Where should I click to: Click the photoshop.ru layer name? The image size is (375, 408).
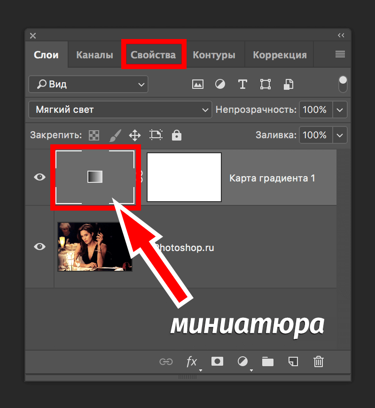tap(185, 248)
